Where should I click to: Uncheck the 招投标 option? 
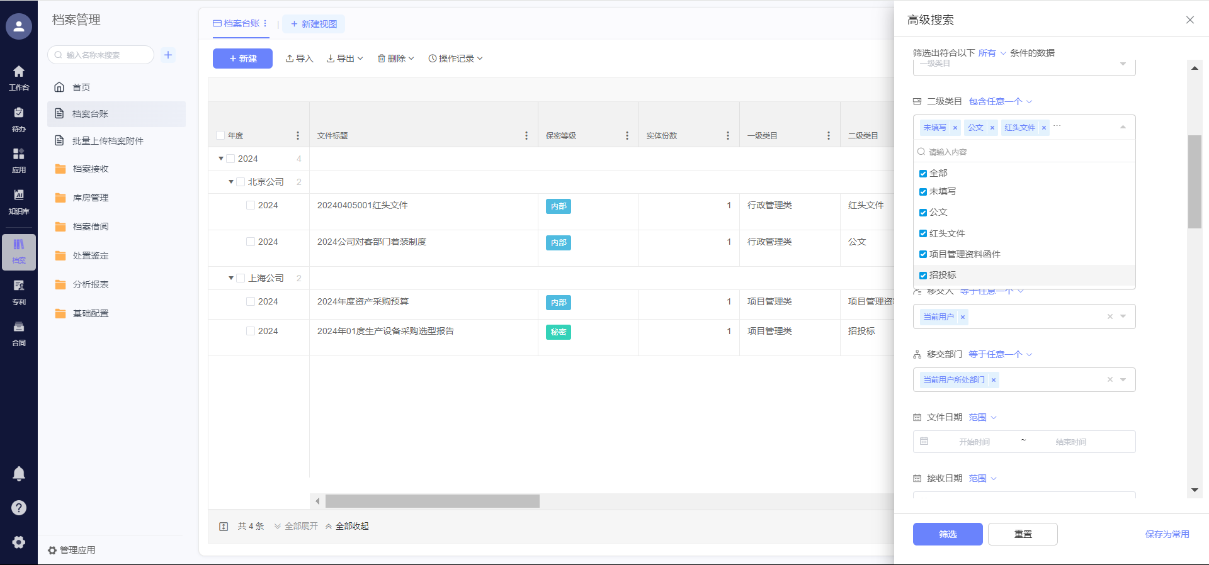coord(923,276)
